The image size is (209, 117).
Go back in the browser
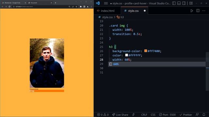[2, 6]
